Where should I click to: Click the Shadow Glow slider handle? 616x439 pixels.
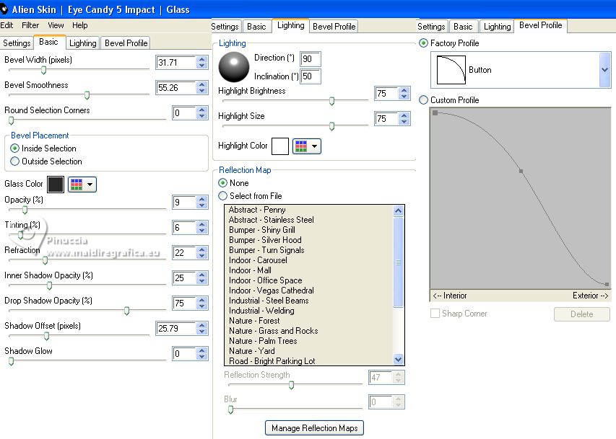[12, 361]
